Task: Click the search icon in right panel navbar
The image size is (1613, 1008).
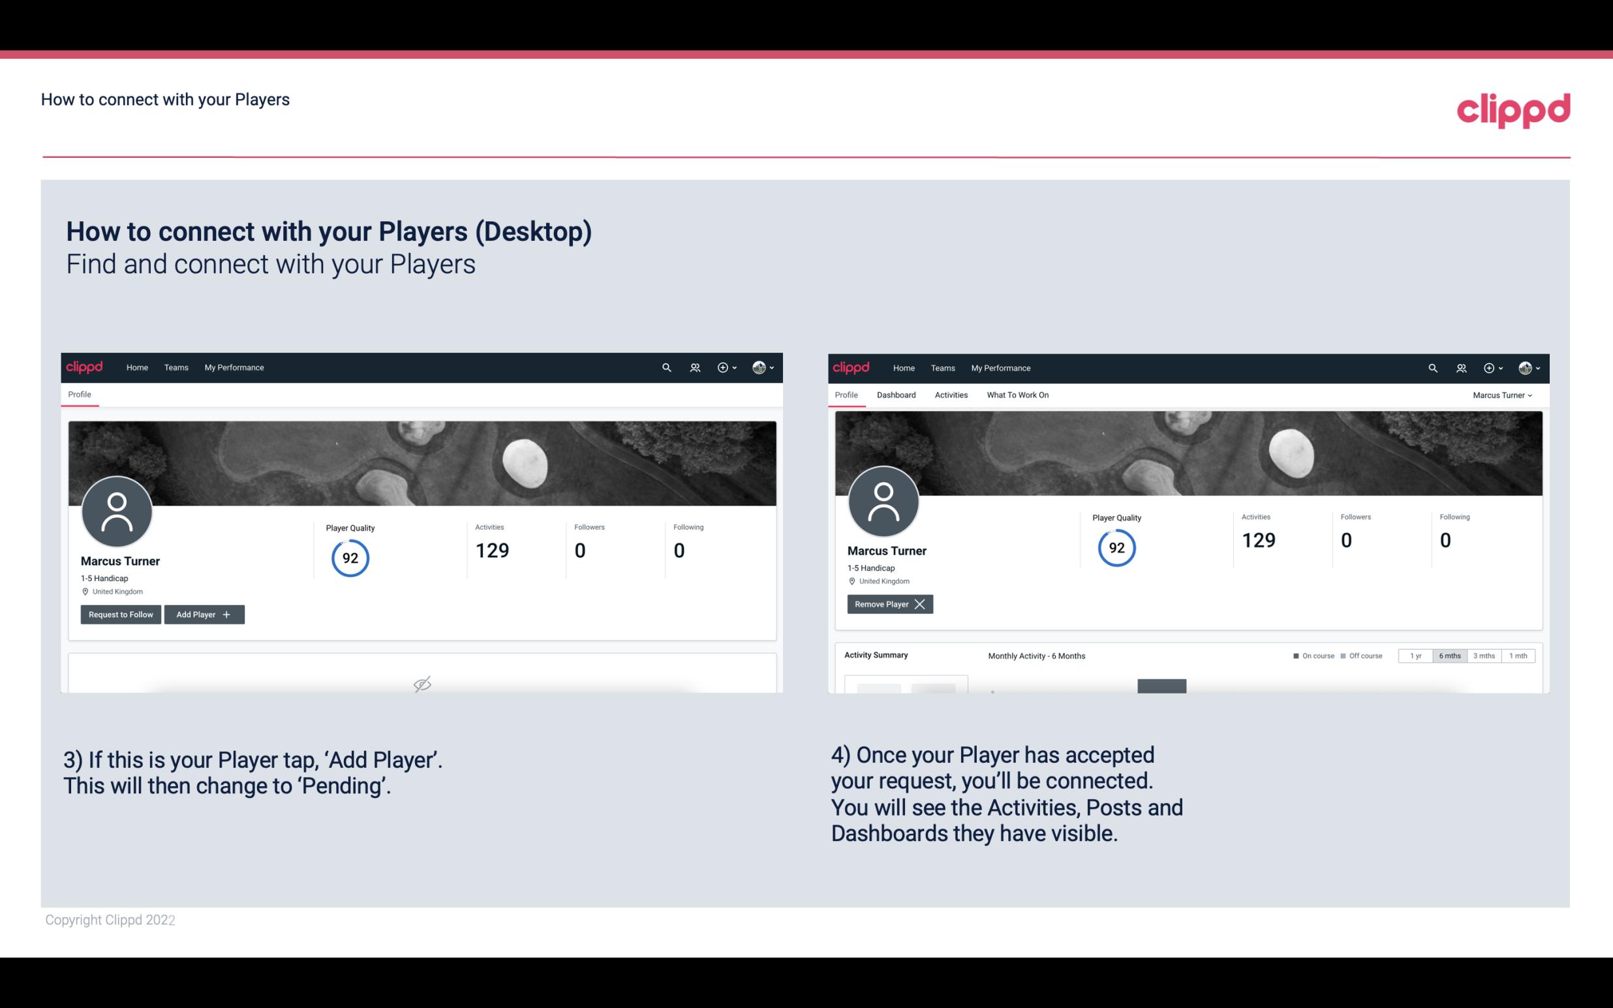Action: [x=1432, y=367]
